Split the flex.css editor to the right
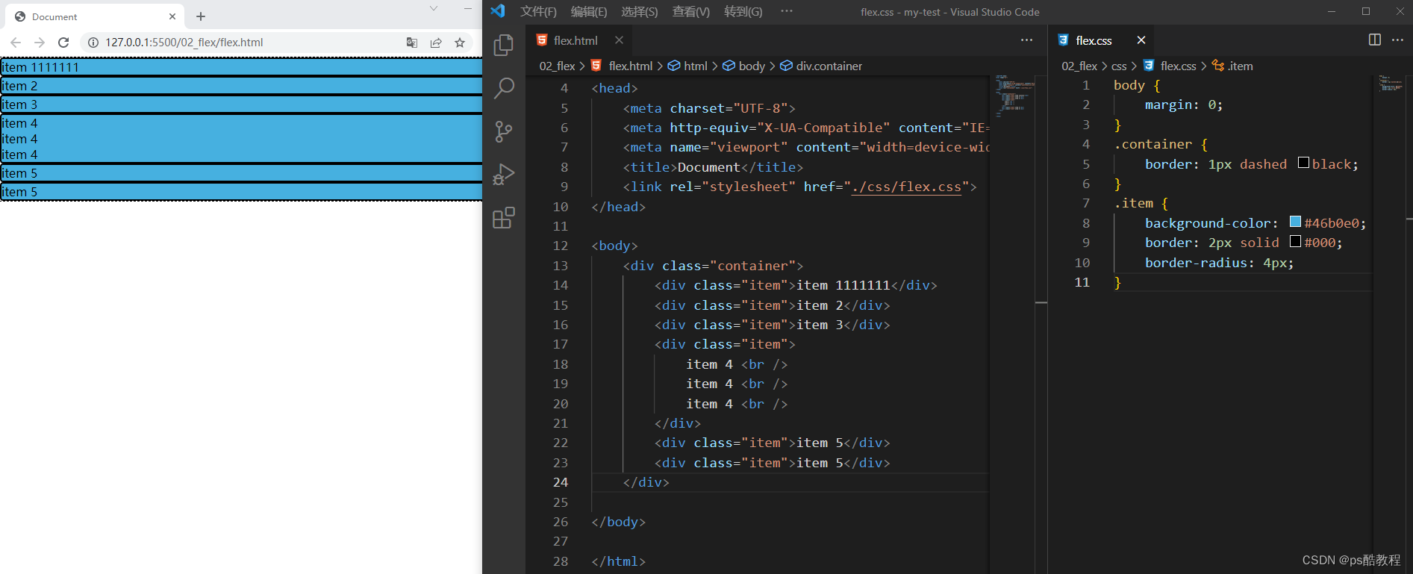Viewport: 1413px width, 574px height. (x=1374, y=40)
